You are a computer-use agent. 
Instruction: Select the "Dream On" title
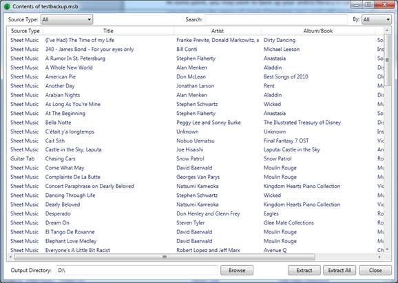coord(57,222)
